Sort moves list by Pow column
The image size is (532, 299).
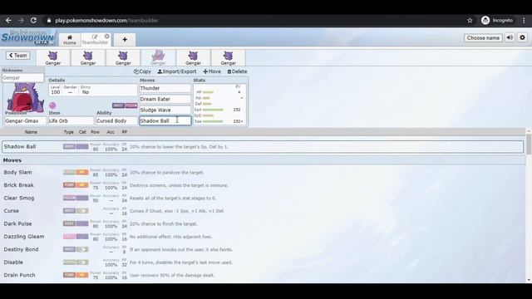click(95, 132)
